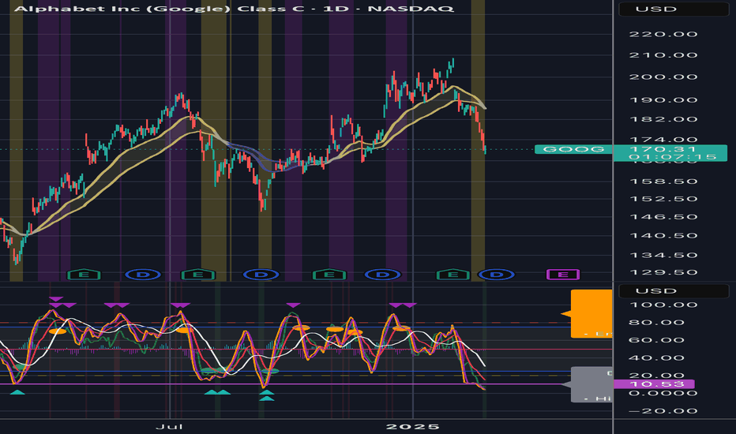Click the Jul label on the time axis
This screenshot has height=434, width=736.
pyautogui.click(x=169, y=426)
